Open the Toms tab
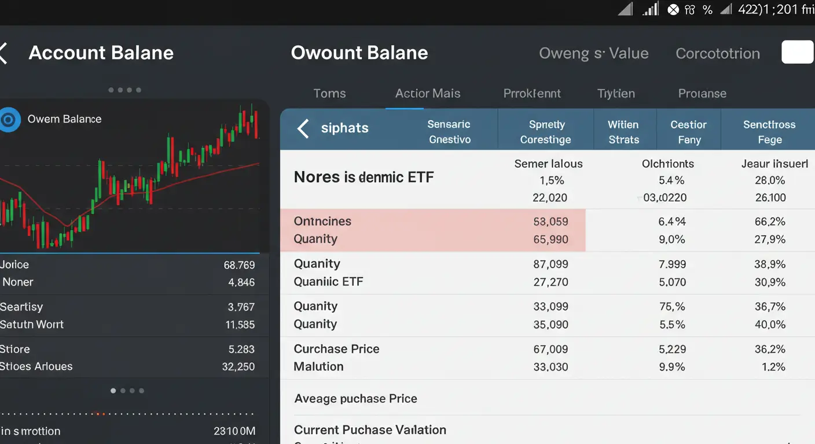 [x=329, y=94]
